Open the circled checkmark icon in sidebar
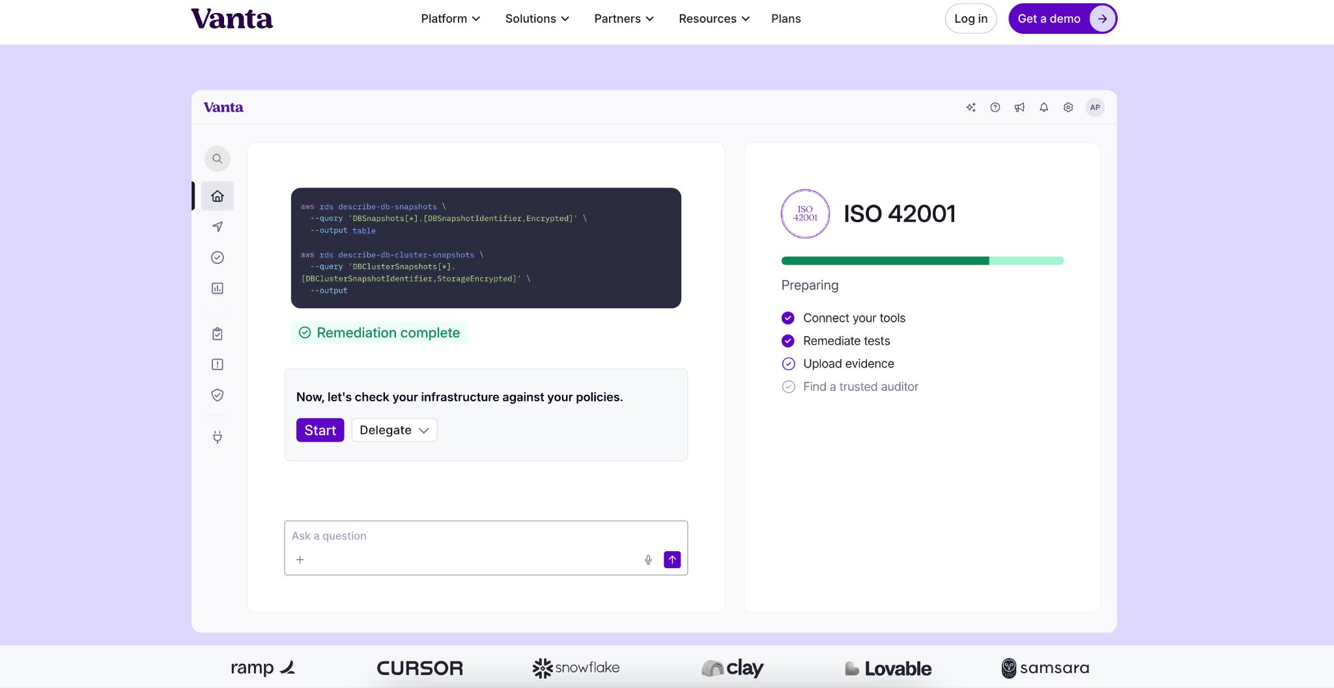Viewport: 1334px width, 688px height. click(x=218, y=257)
